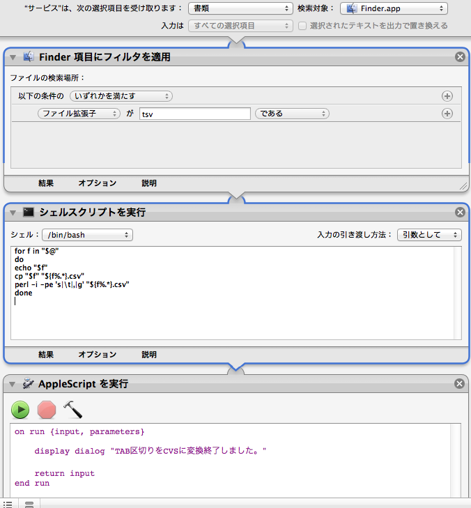Open オプション tab of shell script action
The image size is (471, 508).
pos(97,355)
